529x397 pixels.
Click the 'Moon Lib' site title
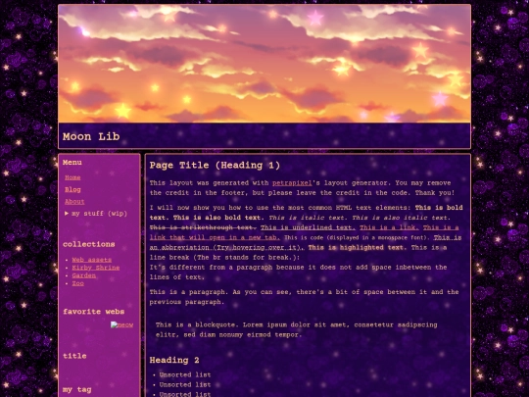point(91,136)
